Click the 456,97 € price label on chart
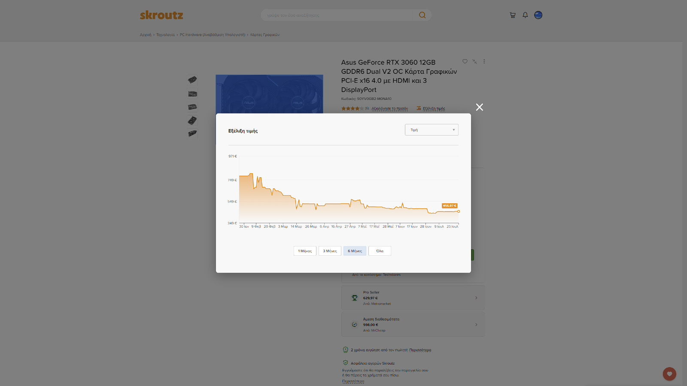The height and width of the screenshot is (386, 687). (450, 206)
